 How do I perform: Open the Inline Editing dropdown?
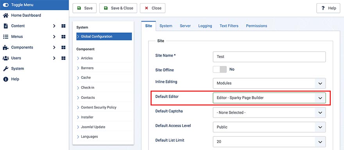coord(269,83)
